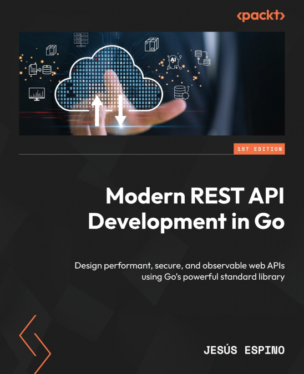Click the title line 'Development in Go'
The width and height of the screenshot is (304, 374).
click(186, 222)
